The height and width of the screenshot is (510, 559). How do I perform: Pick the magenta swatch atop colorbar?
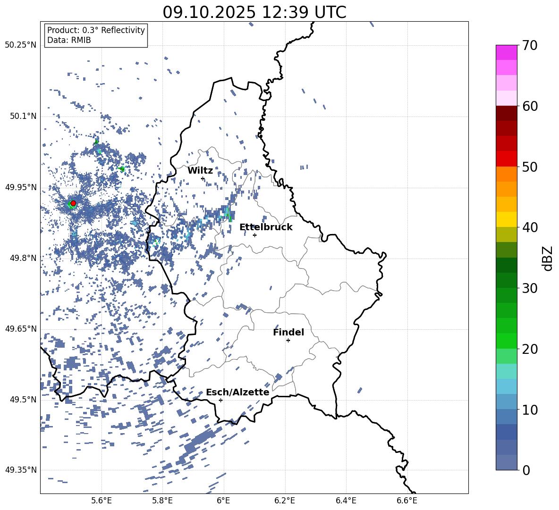coord(507,52)
